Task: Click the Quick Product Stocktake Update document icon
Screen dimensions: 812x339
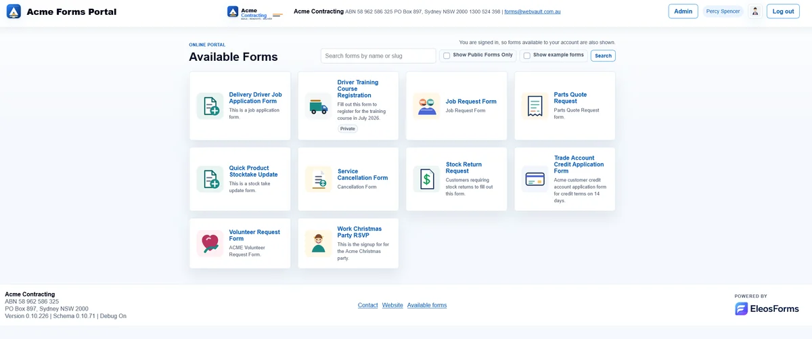Action: [x=210, y=179]
